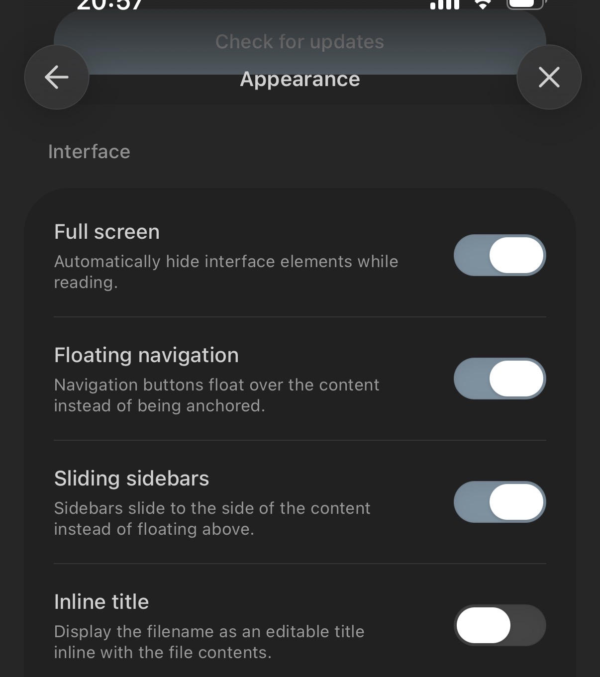Tap the back arrow button
600x677 pixels.
57,77
